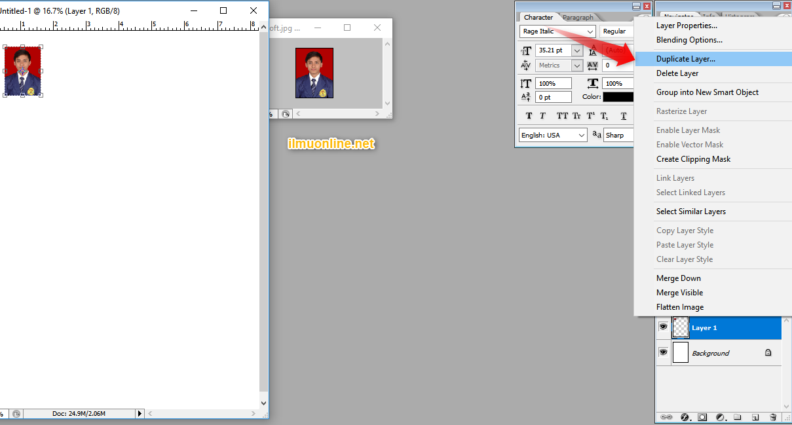This screenshot has height=425, width=792.
Task: Click the black text Color swatch
Action: (618, 97)
